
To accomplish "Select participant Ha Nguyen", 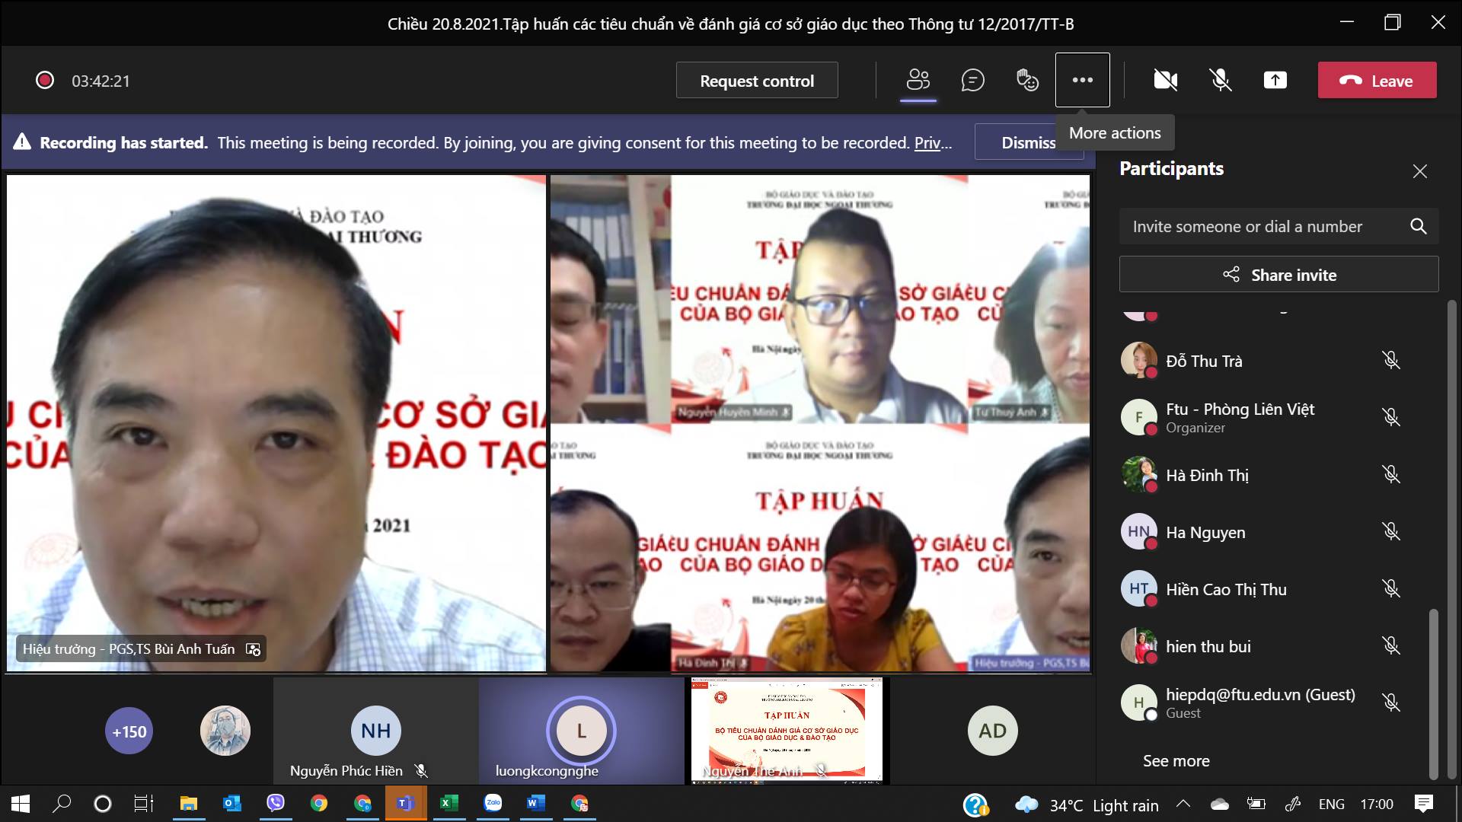I will (1264, 532).
